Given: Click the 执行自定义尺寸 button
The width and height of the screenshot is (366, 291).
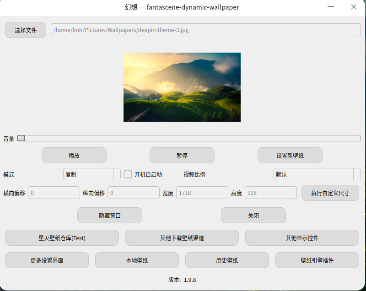Looking at the screenshot, I should 330,193.
